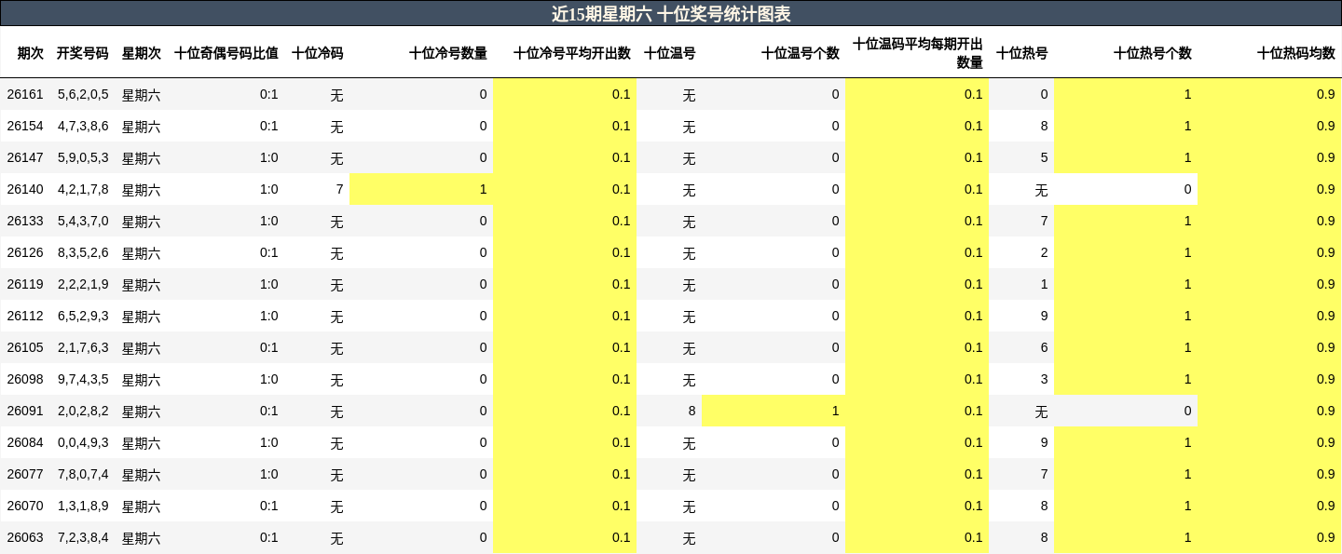Image resolution: width=1342 pixels, height=554 pixels.
Task: Select the 十位热号 column header
Action: 1022,53
